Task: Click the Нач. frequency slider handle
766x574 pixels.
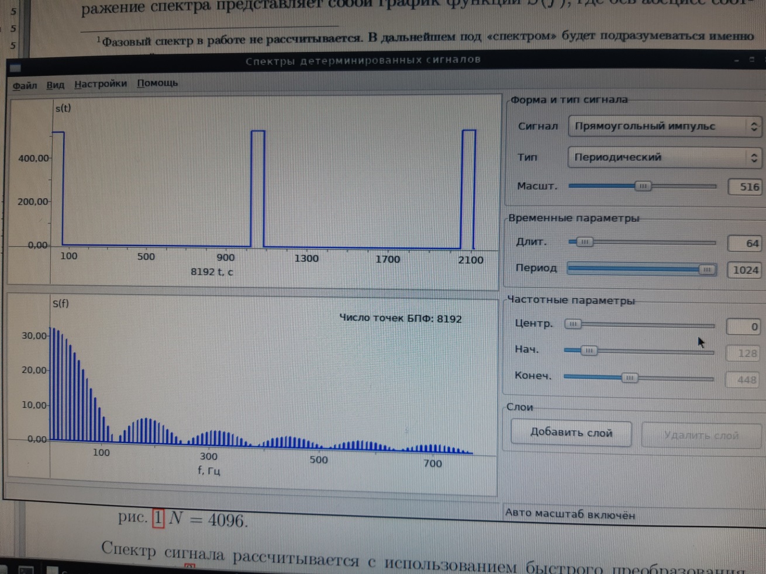Action: (x=589, y=351)
